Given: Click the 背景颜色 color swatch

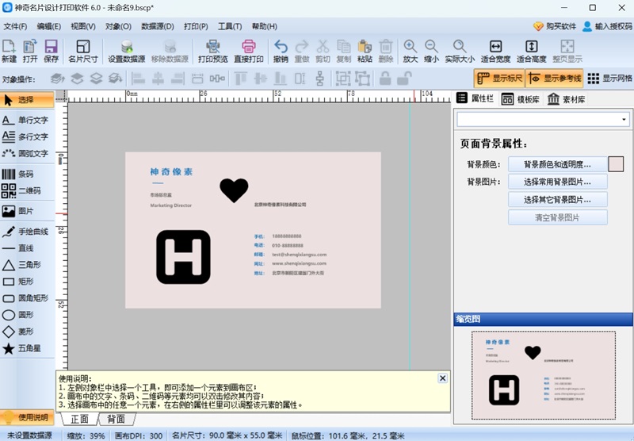Looking at the screenshot, I should [616, 164].
